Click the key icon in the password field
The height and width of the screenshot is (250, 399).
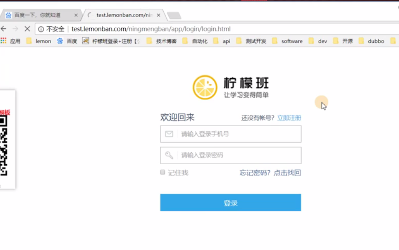[169, 155]
